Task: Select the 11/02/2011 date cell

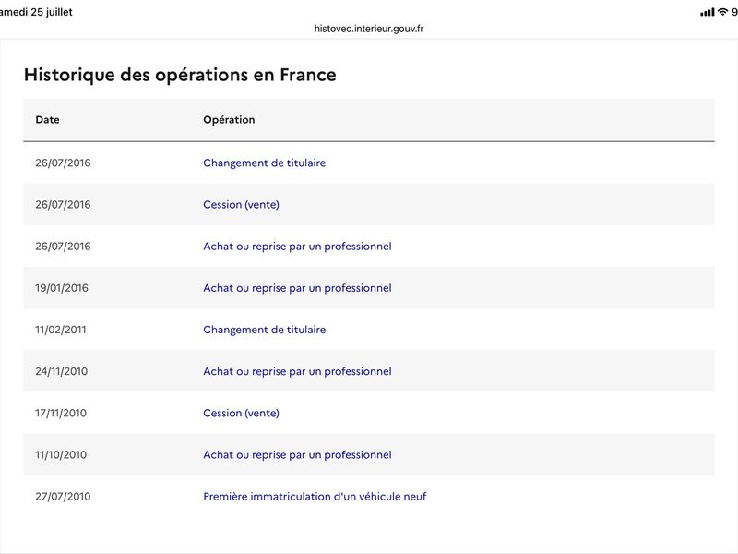Action: point(61,330)
